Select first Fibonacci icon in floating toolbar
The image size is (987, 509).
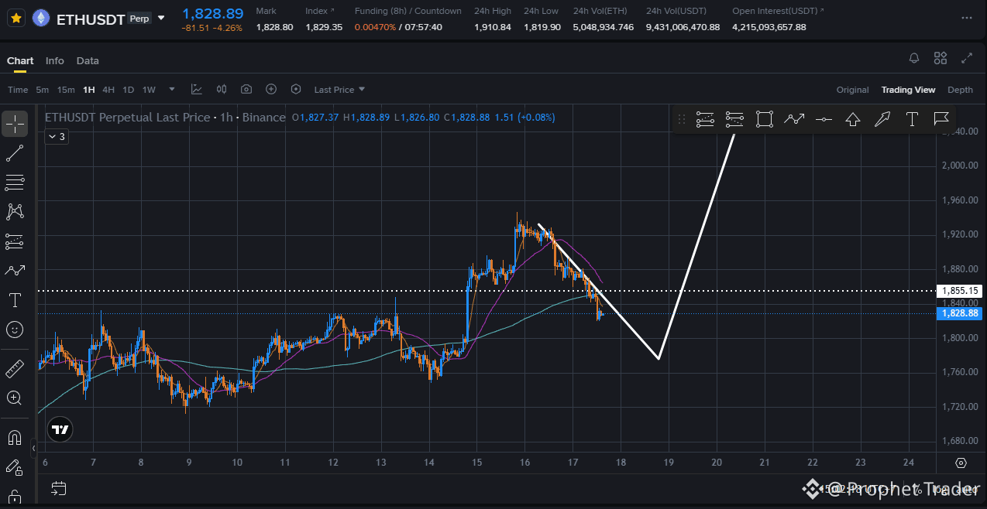click(x=705, y=119)
